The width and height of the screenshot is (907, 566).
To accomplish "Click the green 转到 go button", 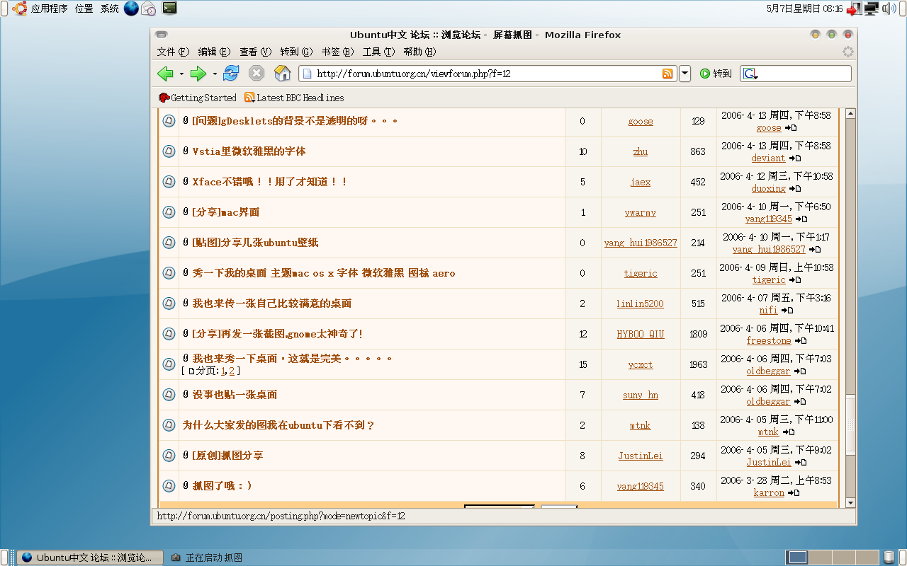I will tap(716, 74).
